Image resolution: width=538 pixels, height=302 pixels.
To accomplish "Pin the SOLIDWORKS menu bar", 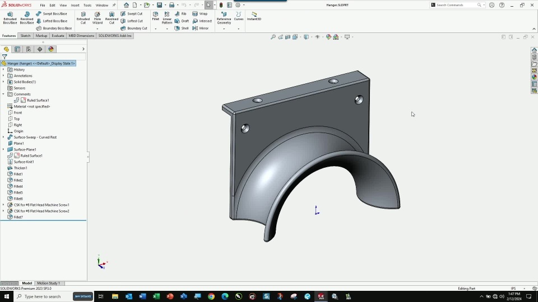I will point(113,5).
